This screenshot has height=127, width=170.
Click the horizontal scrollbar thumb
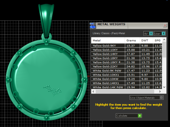pyautogui.click(x=125, y=91)
